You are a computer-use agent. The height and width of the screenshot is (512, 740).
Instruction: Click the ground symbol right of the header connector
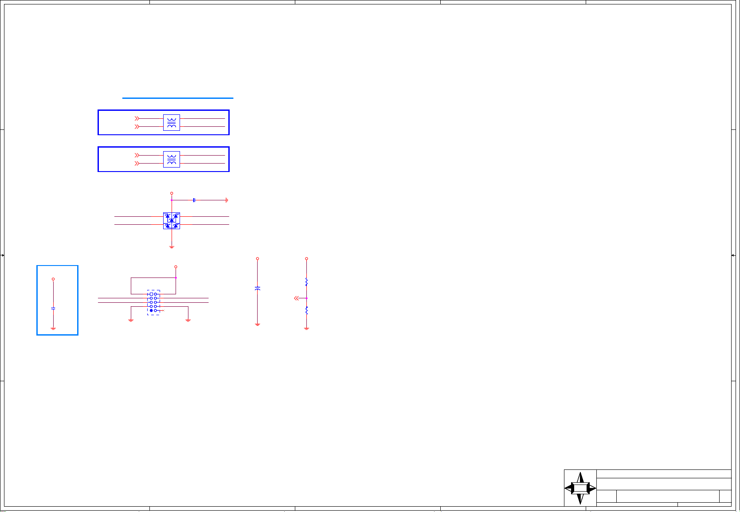tap(188, 320)
